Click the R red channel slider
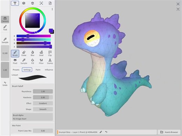Screen dimensions: 182x136 [x=34, y=36]
